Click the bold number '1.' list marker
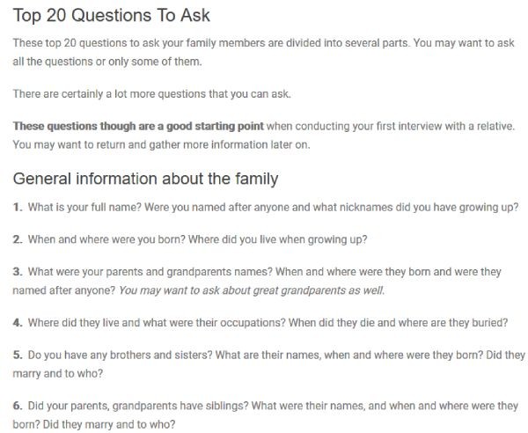 coord(18,207)
